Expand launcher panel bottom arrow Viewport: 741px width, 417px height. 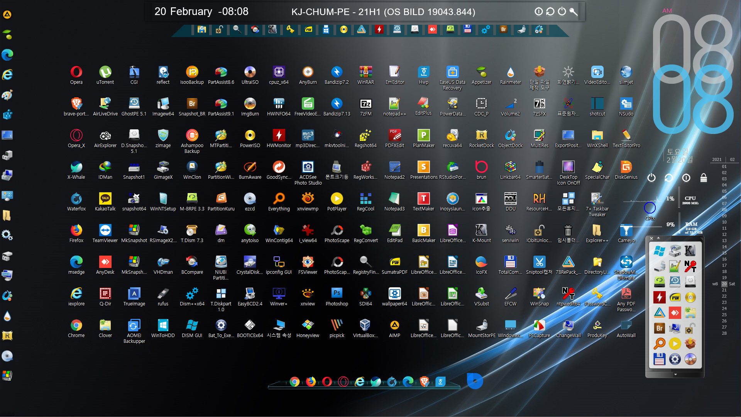675,375
